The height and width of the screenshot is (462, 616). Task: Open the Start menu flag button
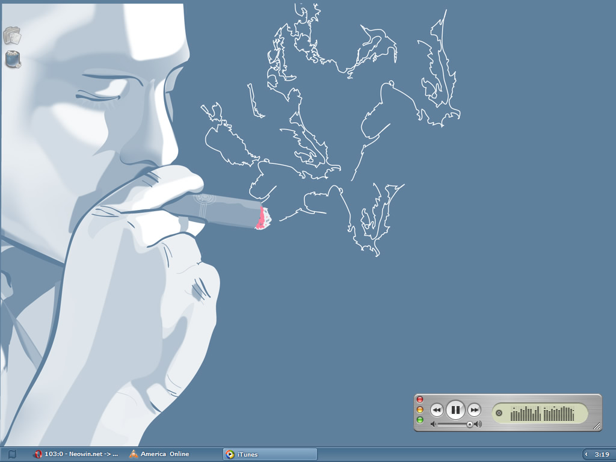pos(12,454)
